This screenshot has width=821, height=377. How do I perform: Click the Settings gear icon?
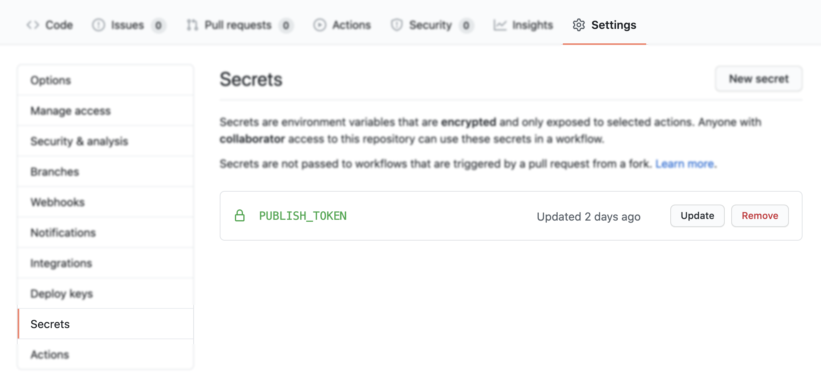(x=578, y=25)
